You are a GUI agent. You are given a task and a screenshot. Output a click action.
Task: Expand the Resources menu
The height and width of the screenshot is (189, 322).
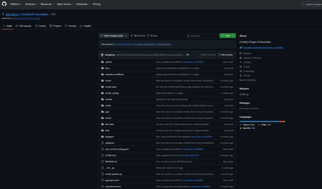click(47, 4)
